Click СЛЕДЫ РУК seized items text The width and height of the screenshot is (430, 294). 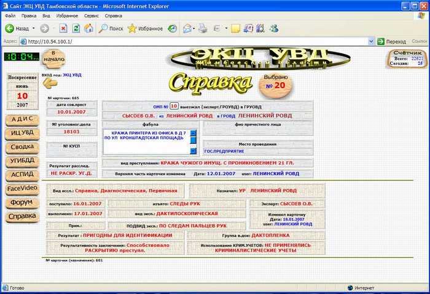185,204
